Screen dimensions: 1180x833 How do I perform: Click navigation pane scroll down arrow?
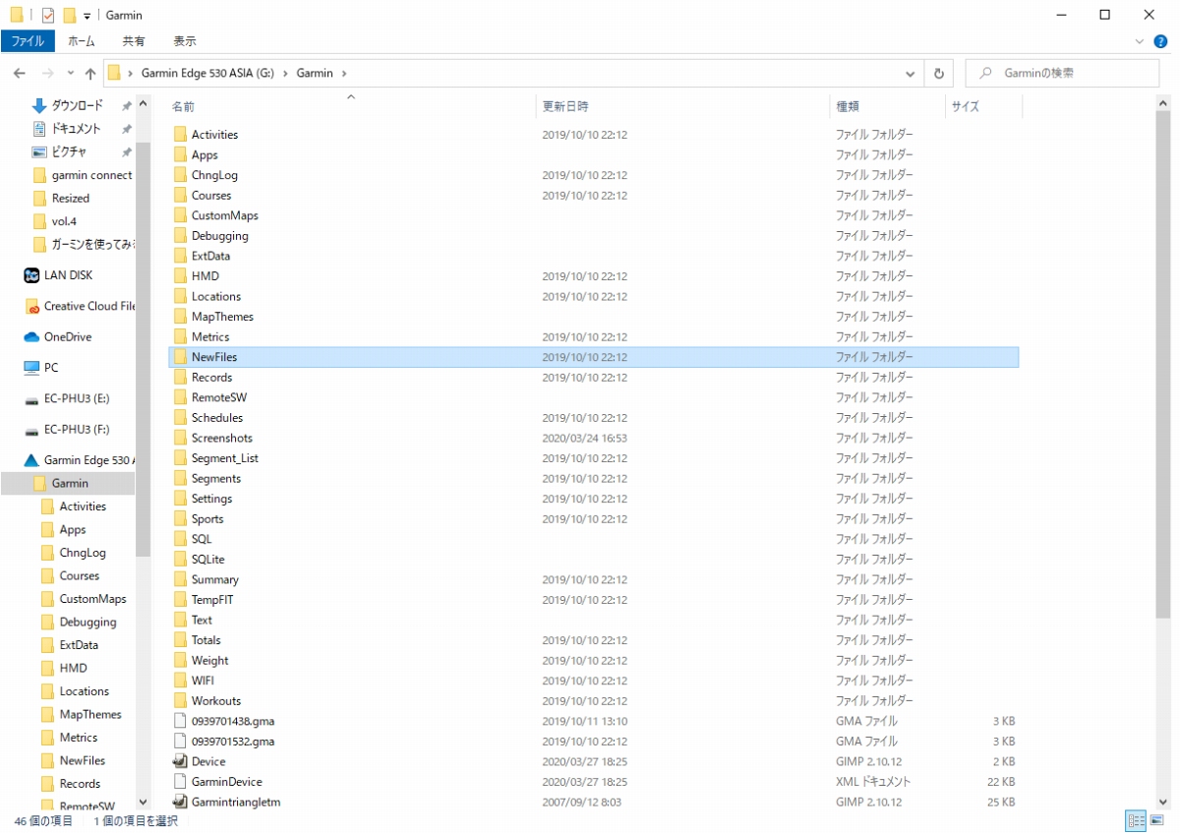coord(143,803)
